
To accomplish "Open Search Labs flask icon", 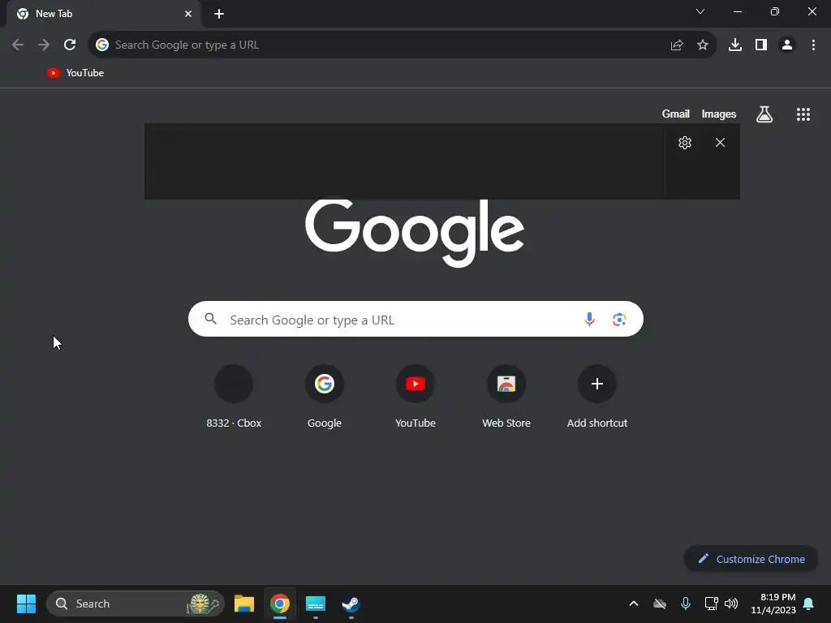I will pyautogui.click(x=764, y=114).
